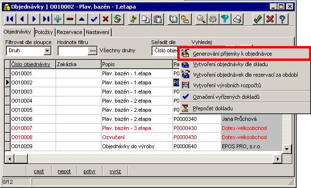
Task: Confirm with the green checkmark button
Action: [x=258, y=19]
